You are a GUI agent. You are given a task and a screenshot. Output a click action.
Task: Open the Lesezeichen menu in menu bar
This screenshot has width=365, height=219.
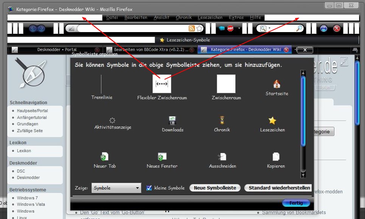(x=210, y=17)
